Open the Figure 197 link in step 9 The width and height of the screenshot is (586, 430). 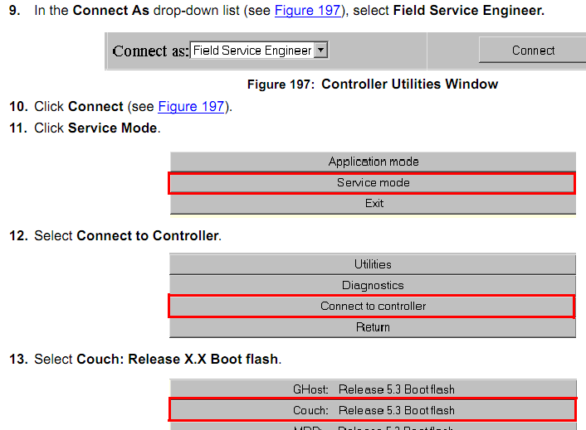pos(307,11)
